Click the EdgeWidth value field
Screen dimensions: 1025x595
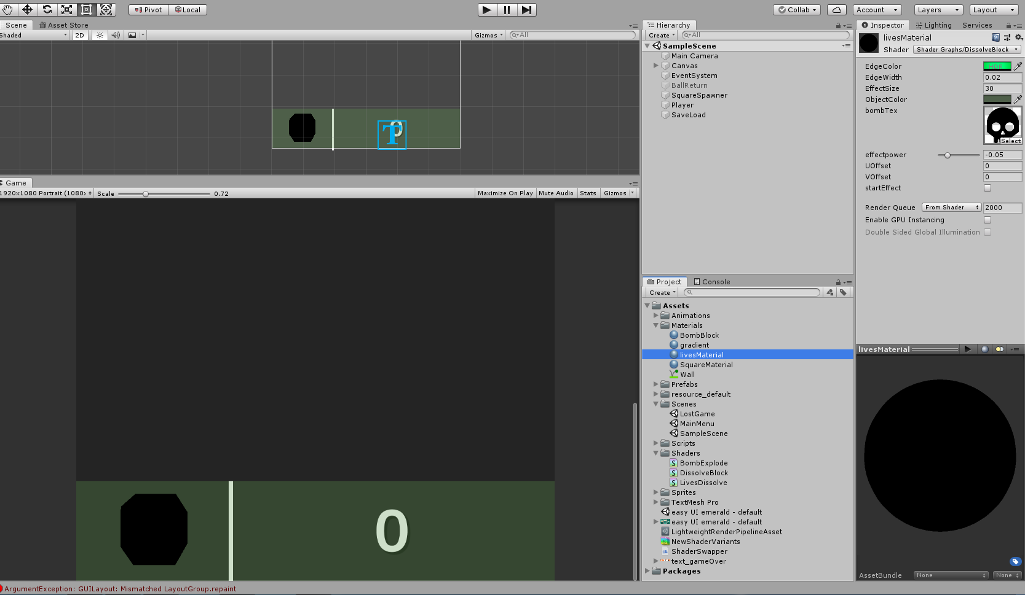(1002, 77)
